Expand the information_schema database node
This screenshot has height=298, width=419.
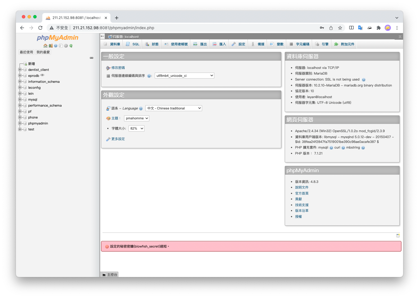20,81
